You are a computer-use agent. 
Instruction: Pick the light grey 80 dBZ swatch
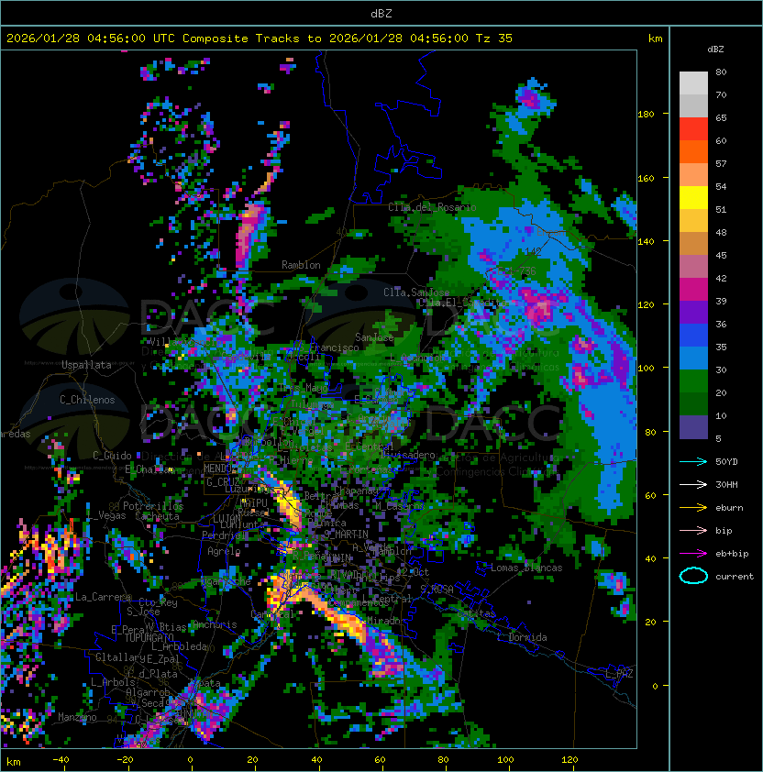[693, 83]
